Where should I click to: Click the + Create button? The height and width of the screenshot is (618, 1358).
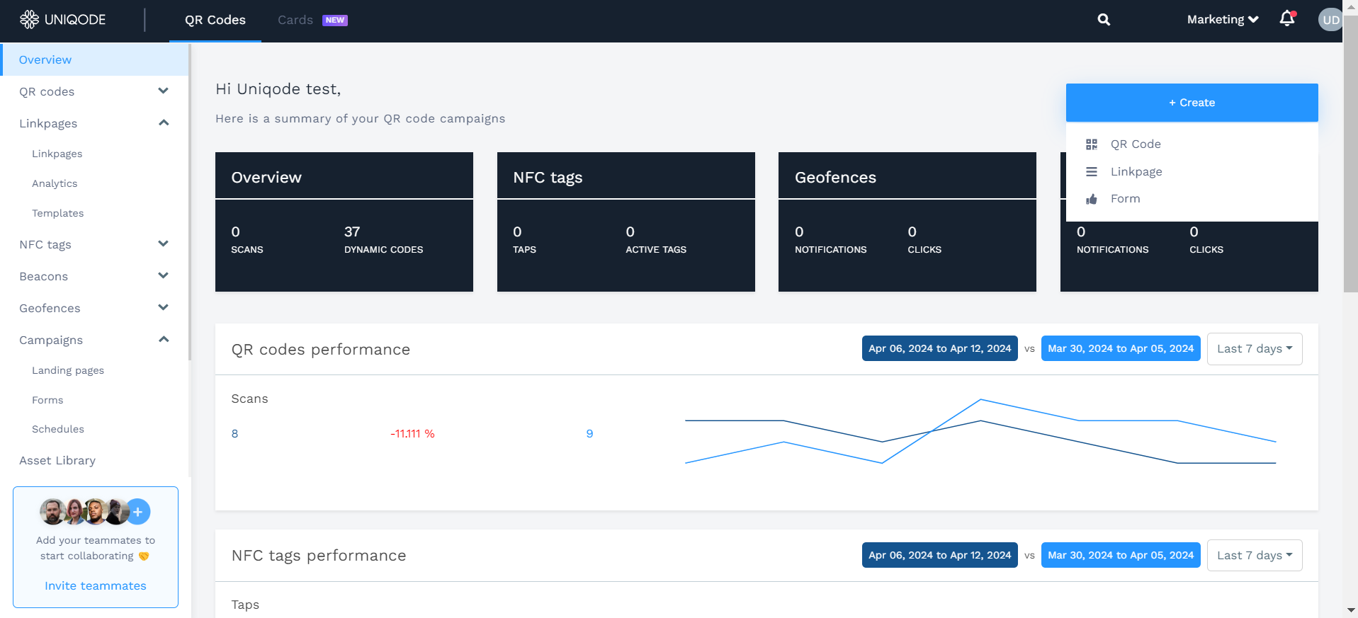[1192, 103]
